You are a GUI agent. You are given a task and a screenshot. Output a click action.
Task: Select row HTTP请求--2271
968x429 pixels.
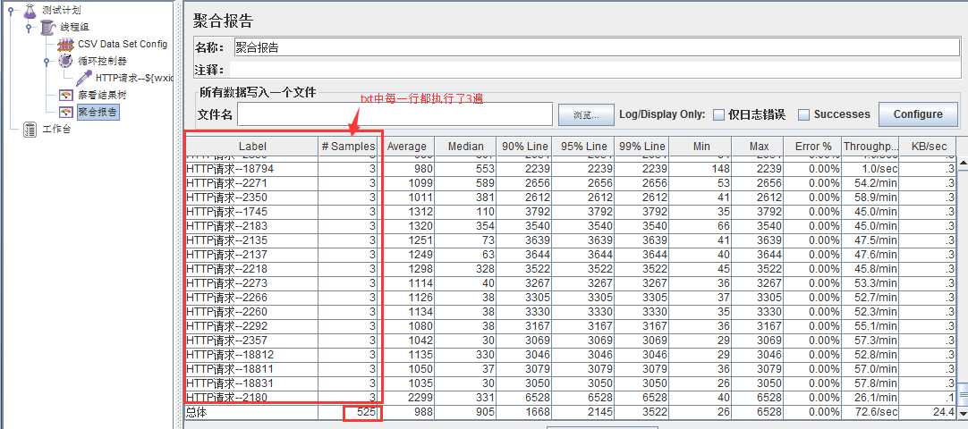(571, 183)
